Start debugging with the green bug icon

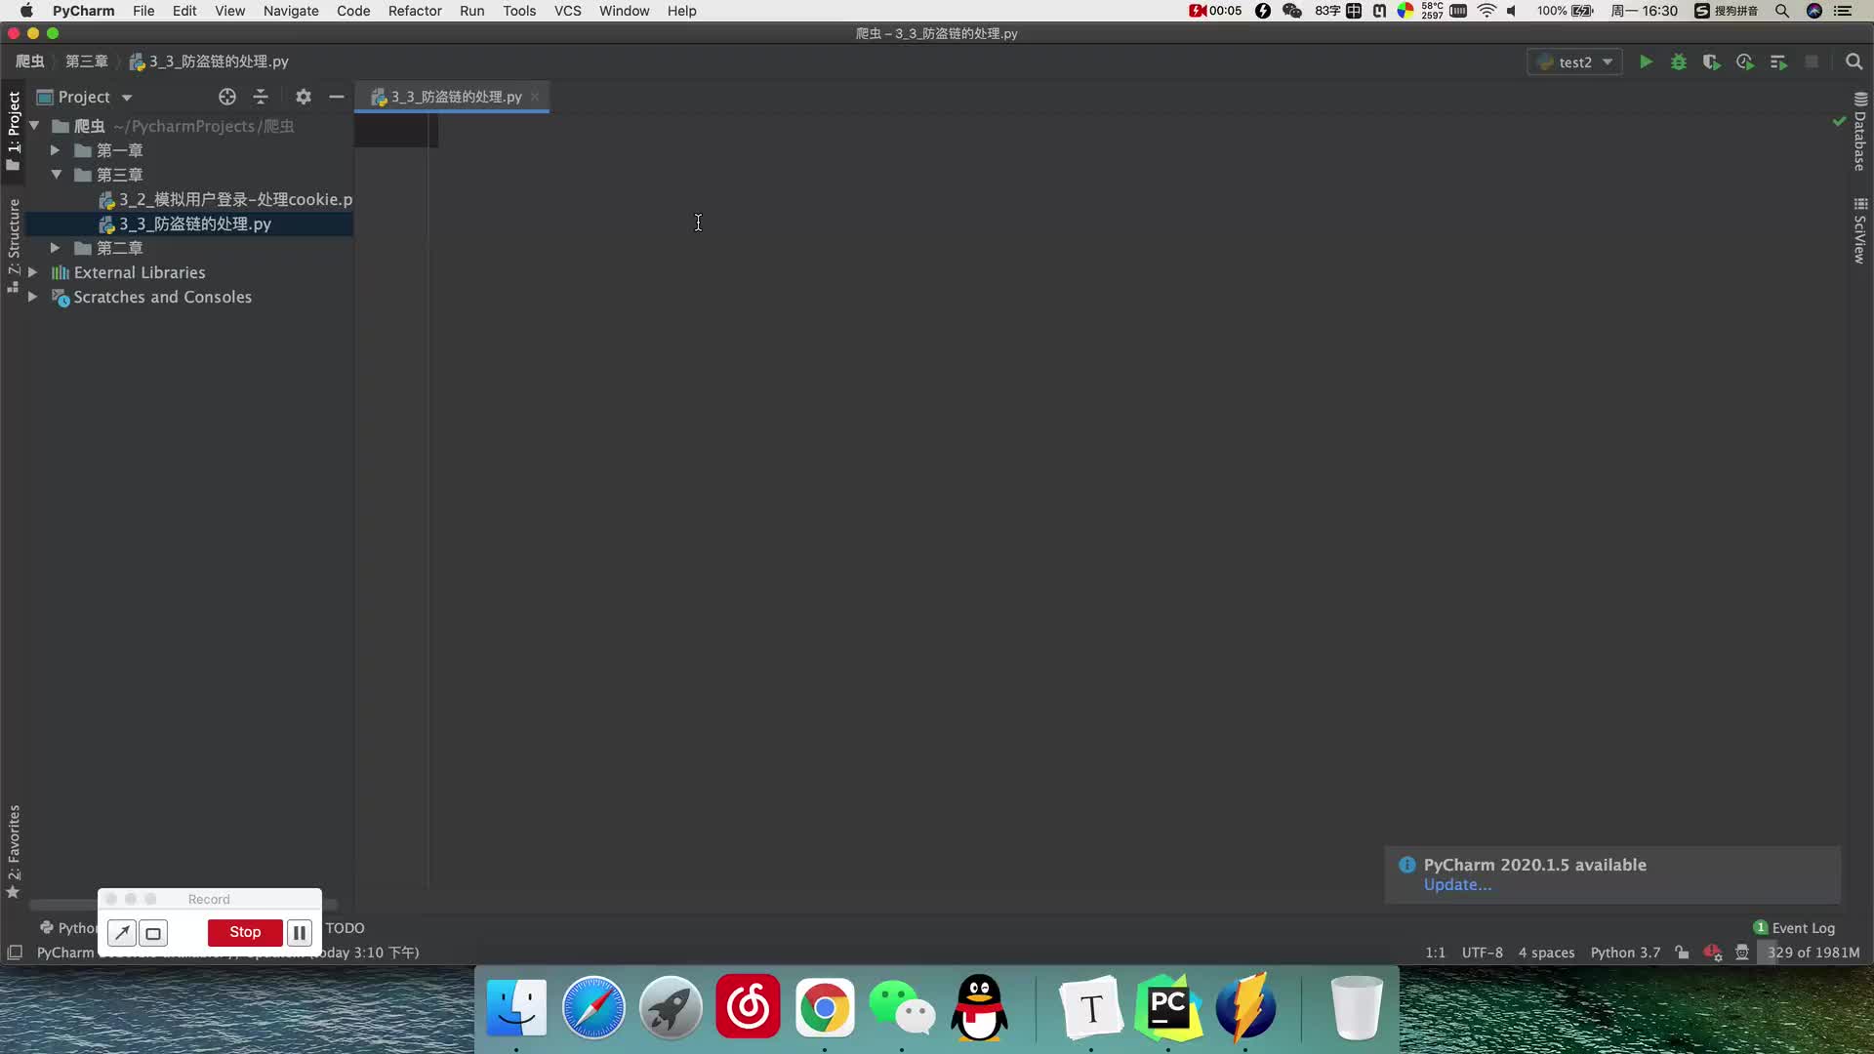[1679, 61]
